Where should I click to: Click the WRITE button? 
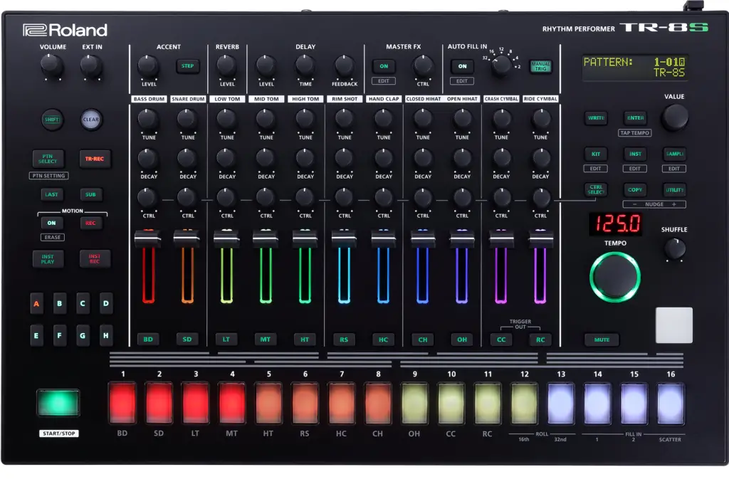[x=596, y=118]
